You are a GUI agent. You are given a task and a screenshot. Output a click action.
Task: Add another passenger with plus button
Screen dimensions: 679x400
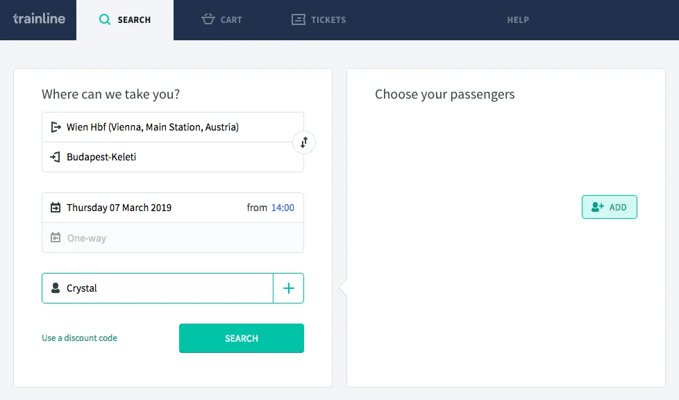289,288
